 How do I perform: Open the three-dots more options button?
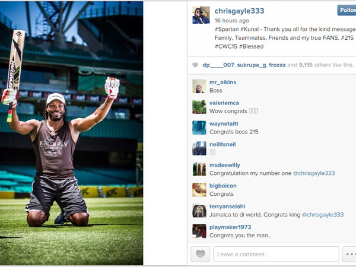pos(349,254)
